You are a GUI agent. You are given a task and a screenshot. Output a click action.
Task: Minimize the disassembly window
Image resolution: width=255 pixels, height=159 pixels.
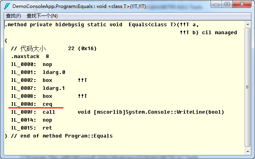216,4
